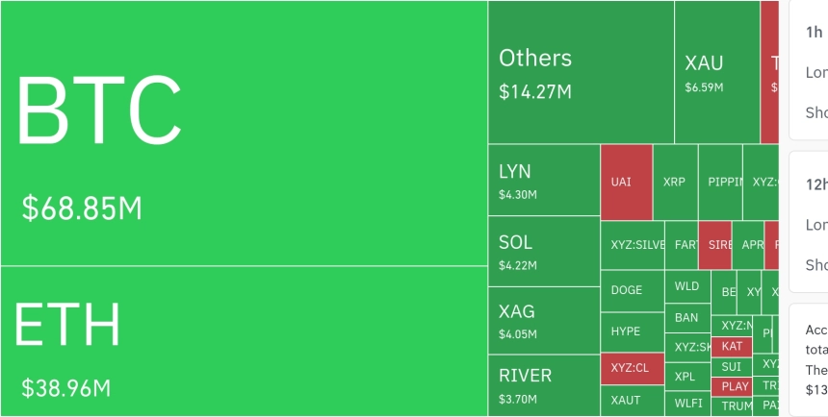Open the XAG $4.05M tile
Screen dimensions: 828x417
(543, 321)
